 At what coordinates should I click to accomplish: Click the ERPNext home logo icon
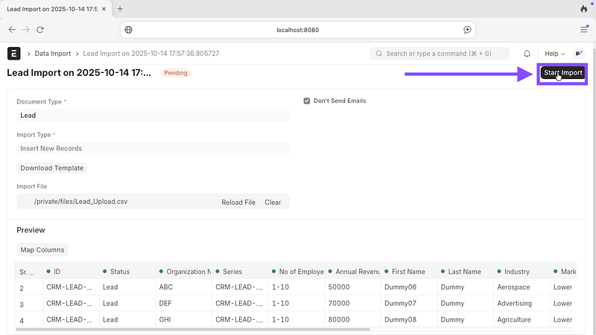pos(13,54)
